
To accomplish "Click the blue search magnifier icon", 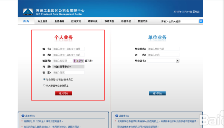I will [x=201, y=21].
